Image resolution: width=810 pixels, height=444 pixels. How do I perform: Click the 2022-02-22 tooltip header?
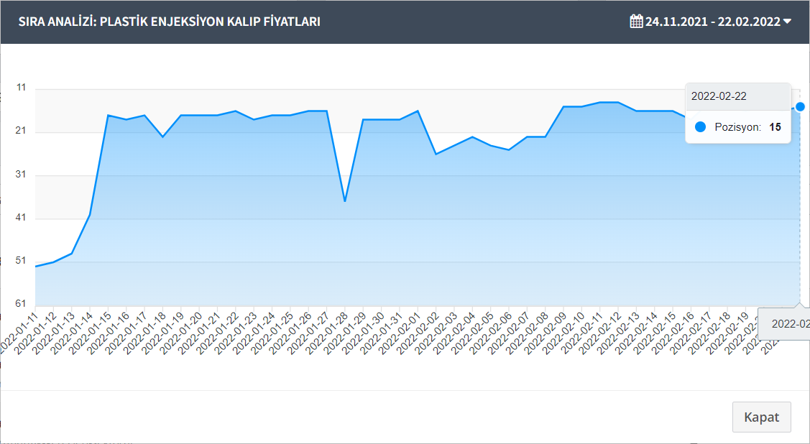coord(737,96)
